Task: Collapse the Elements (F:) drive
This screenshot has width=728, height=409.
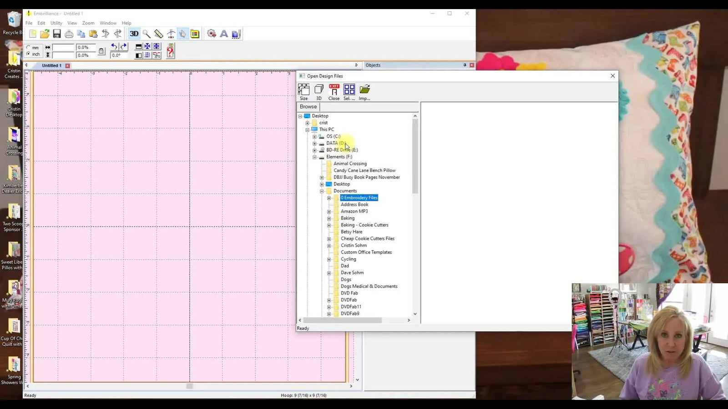Action: [x=314, y=157]
